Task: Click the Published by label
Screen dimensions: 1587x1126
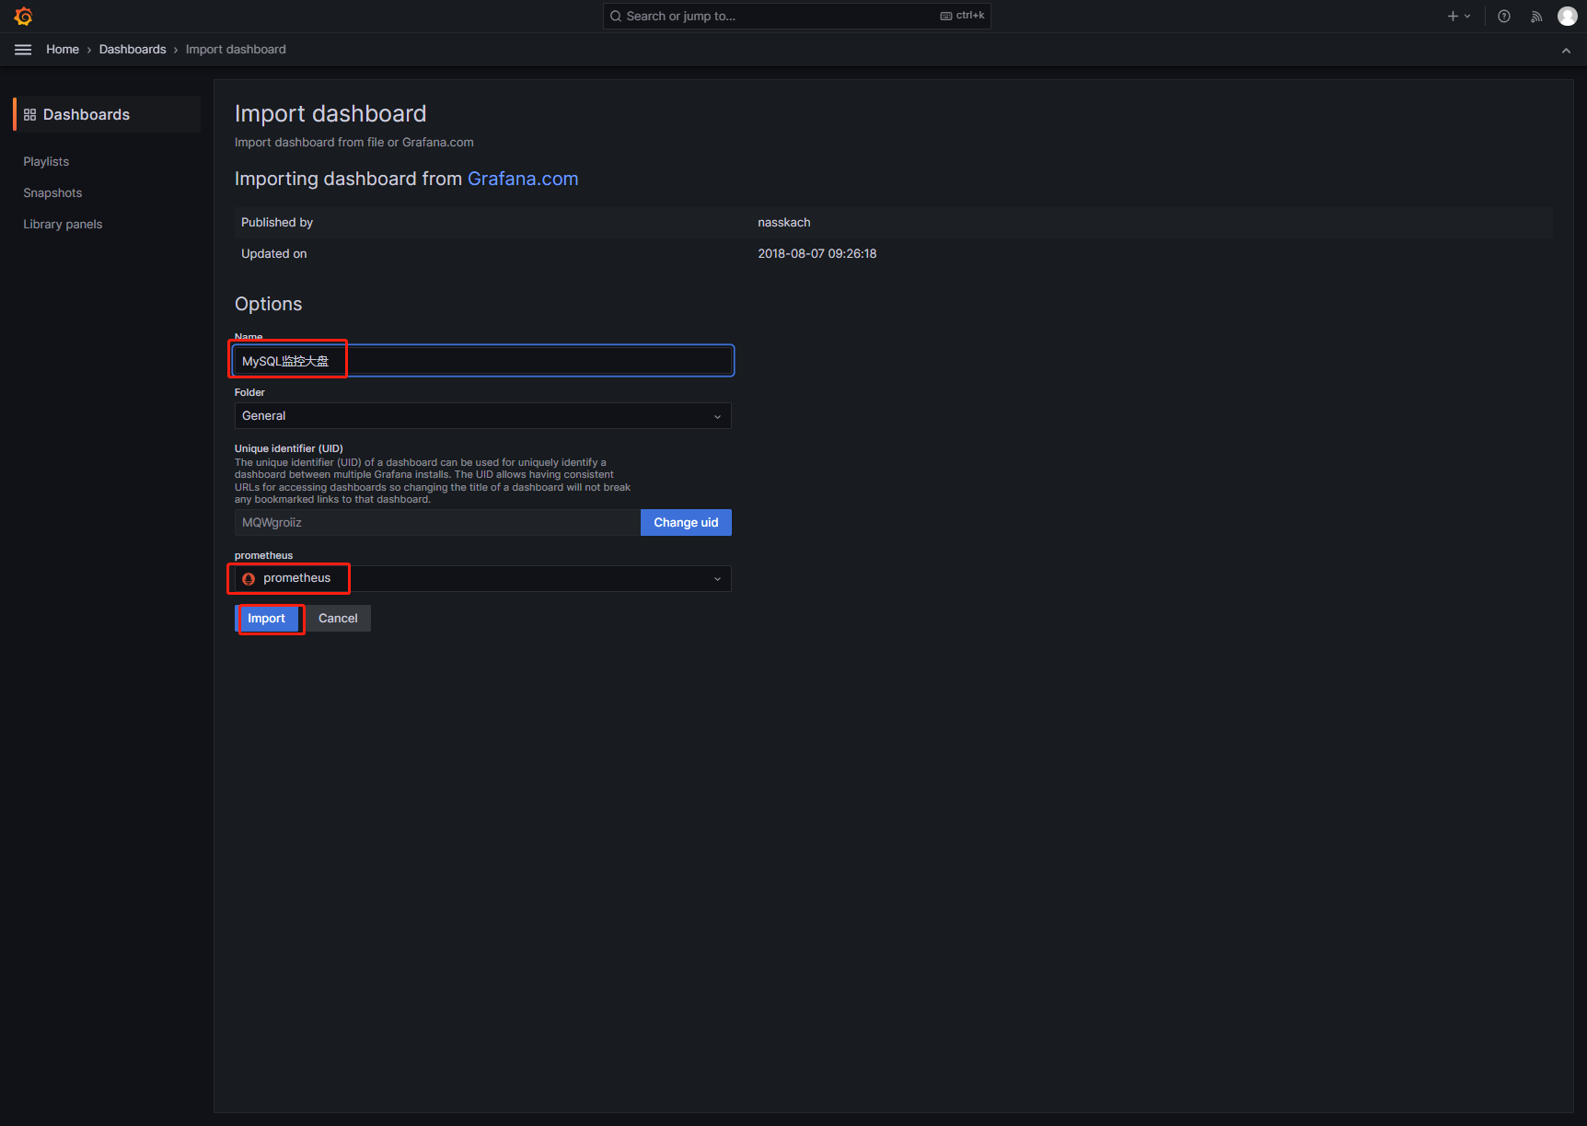Action: coord(277,223)
